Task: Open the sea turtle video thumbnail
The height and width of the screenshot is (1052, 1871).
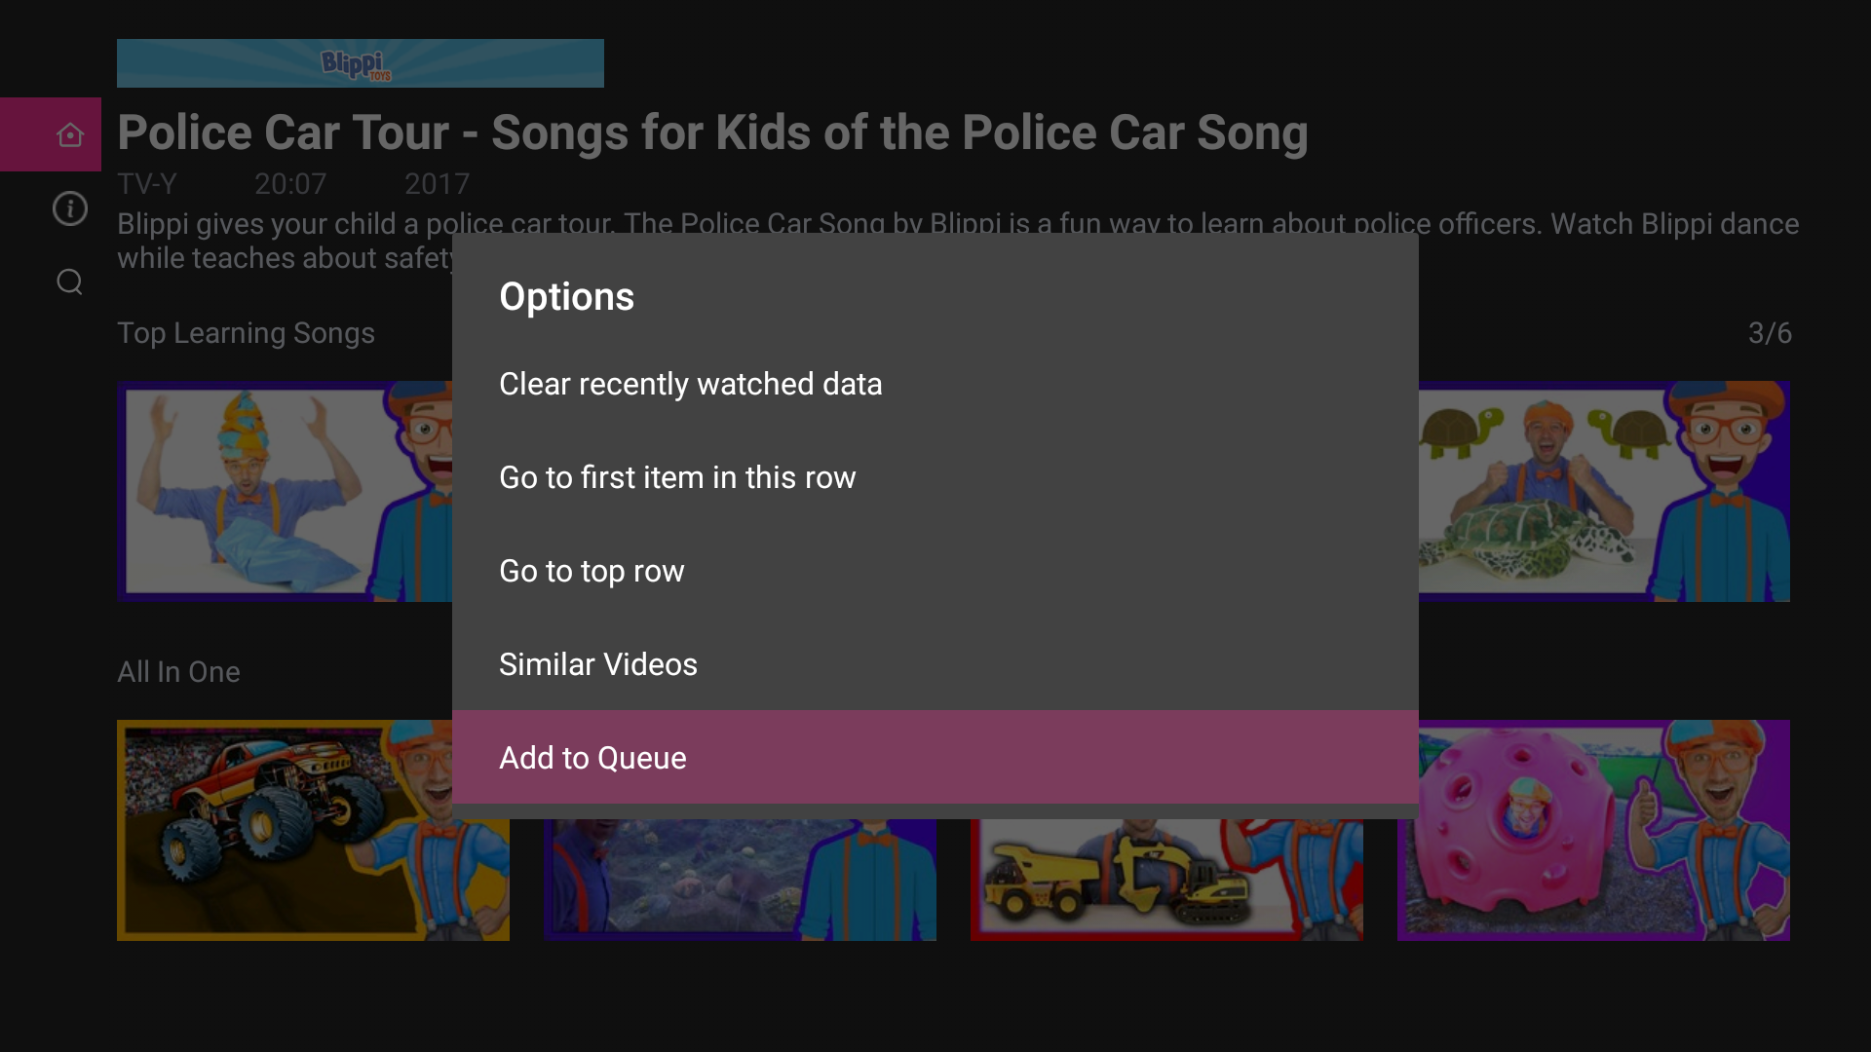Action: coord(1601,491)
